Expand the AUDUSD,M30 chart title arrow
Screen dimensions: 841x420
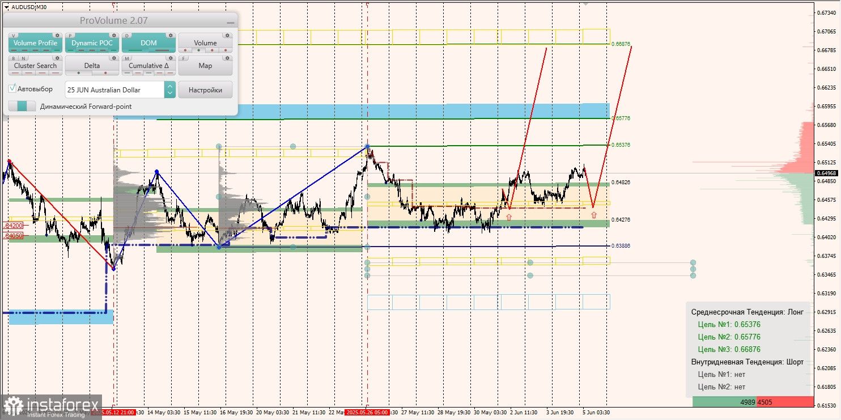6,7
